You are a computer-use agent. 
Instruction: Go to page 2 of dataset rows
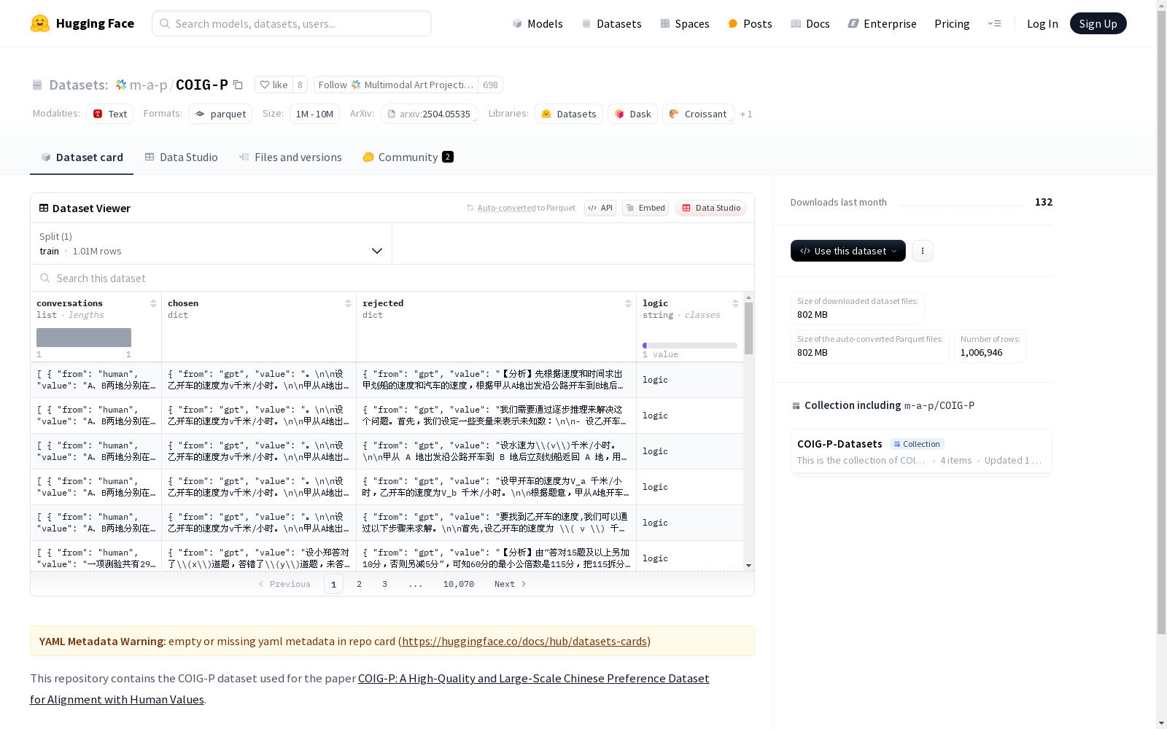[359, 584]
